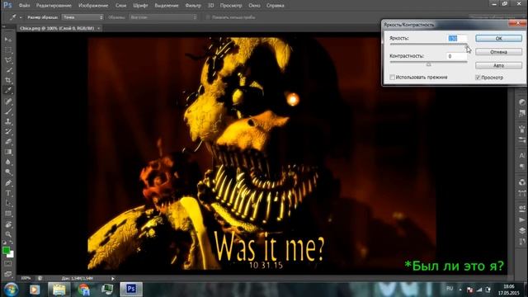
Task: Show hidden tray icons arrow
Action: pyautogui.click(x=460, y=290)
